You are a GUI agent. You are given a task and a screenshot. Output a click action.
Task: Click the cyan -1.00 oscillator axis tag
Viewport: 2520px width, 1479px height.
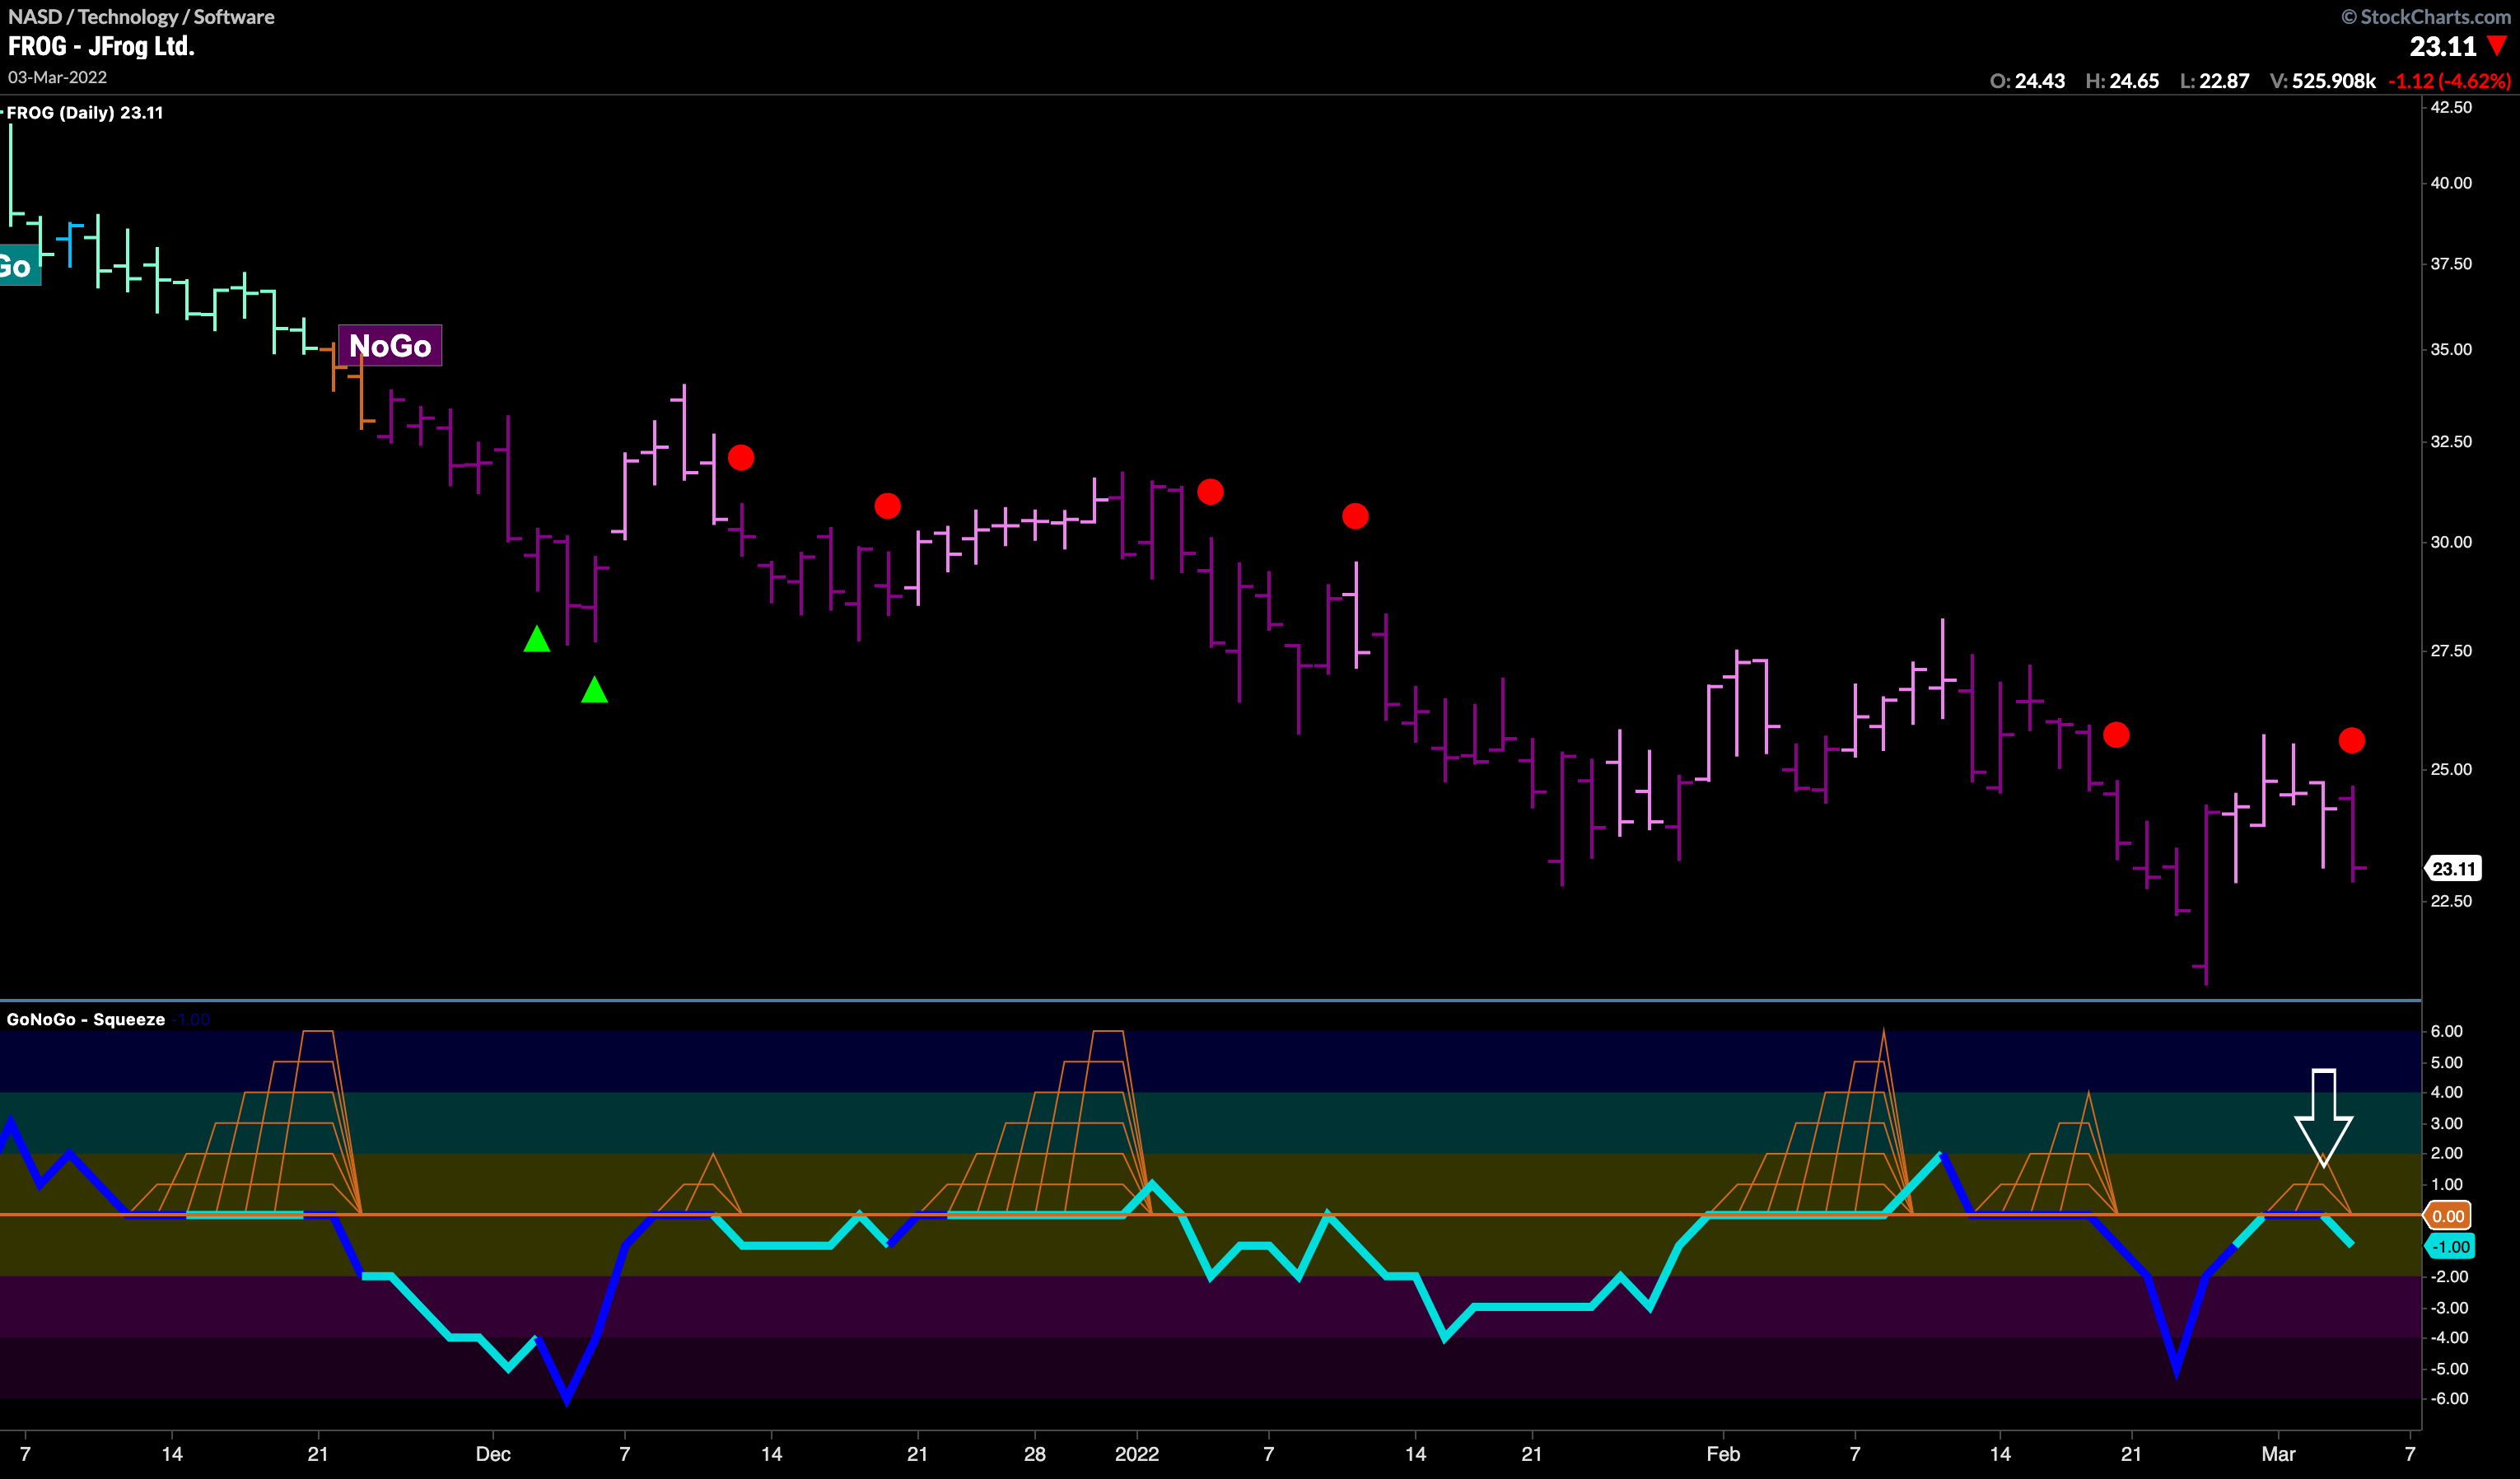[2450, 1247]
